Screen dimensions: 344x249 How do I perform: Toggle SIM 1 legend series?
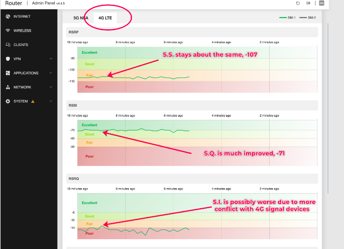click(x=287, y=18)
